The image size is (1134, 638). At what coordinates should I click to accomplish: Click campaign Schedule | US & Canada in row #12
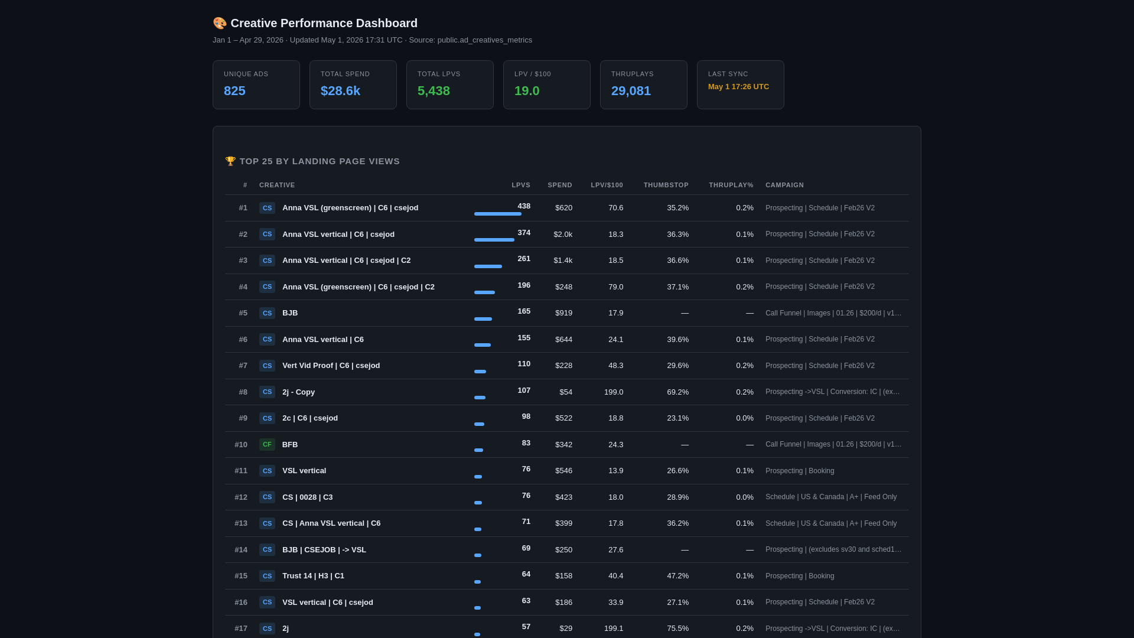[831, 497]
